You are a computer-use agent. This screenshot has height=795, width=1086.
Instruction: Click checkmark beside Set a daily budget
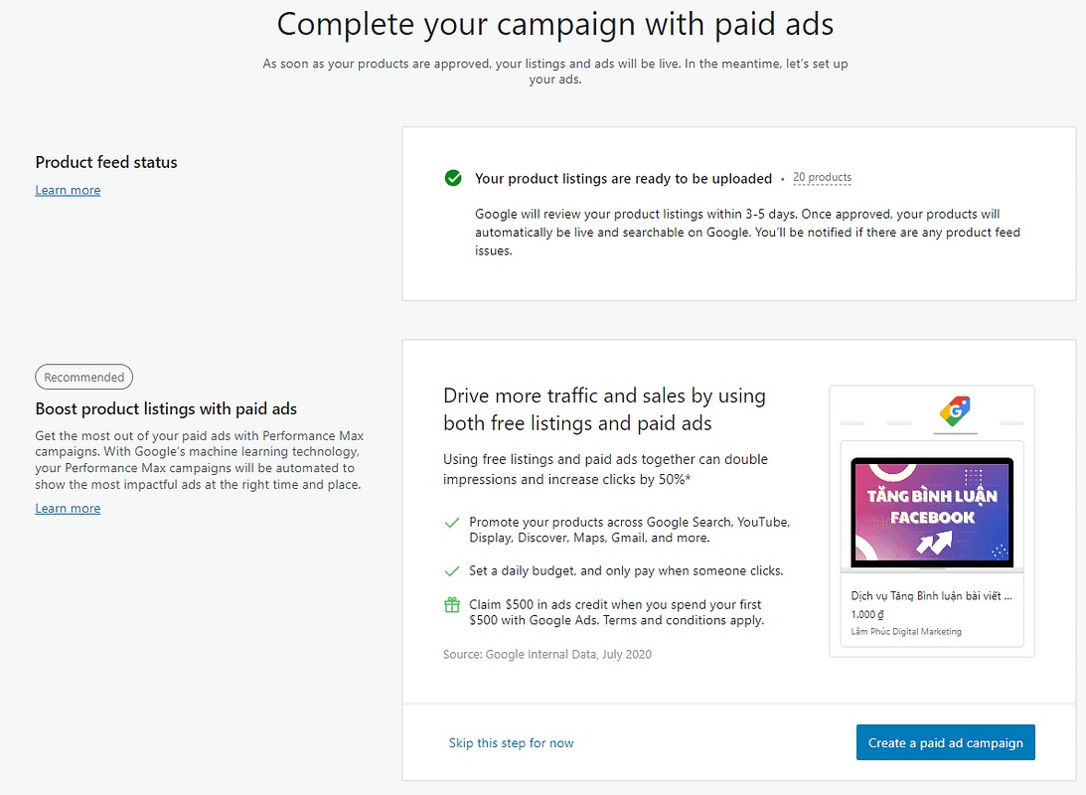coord(451,570)
